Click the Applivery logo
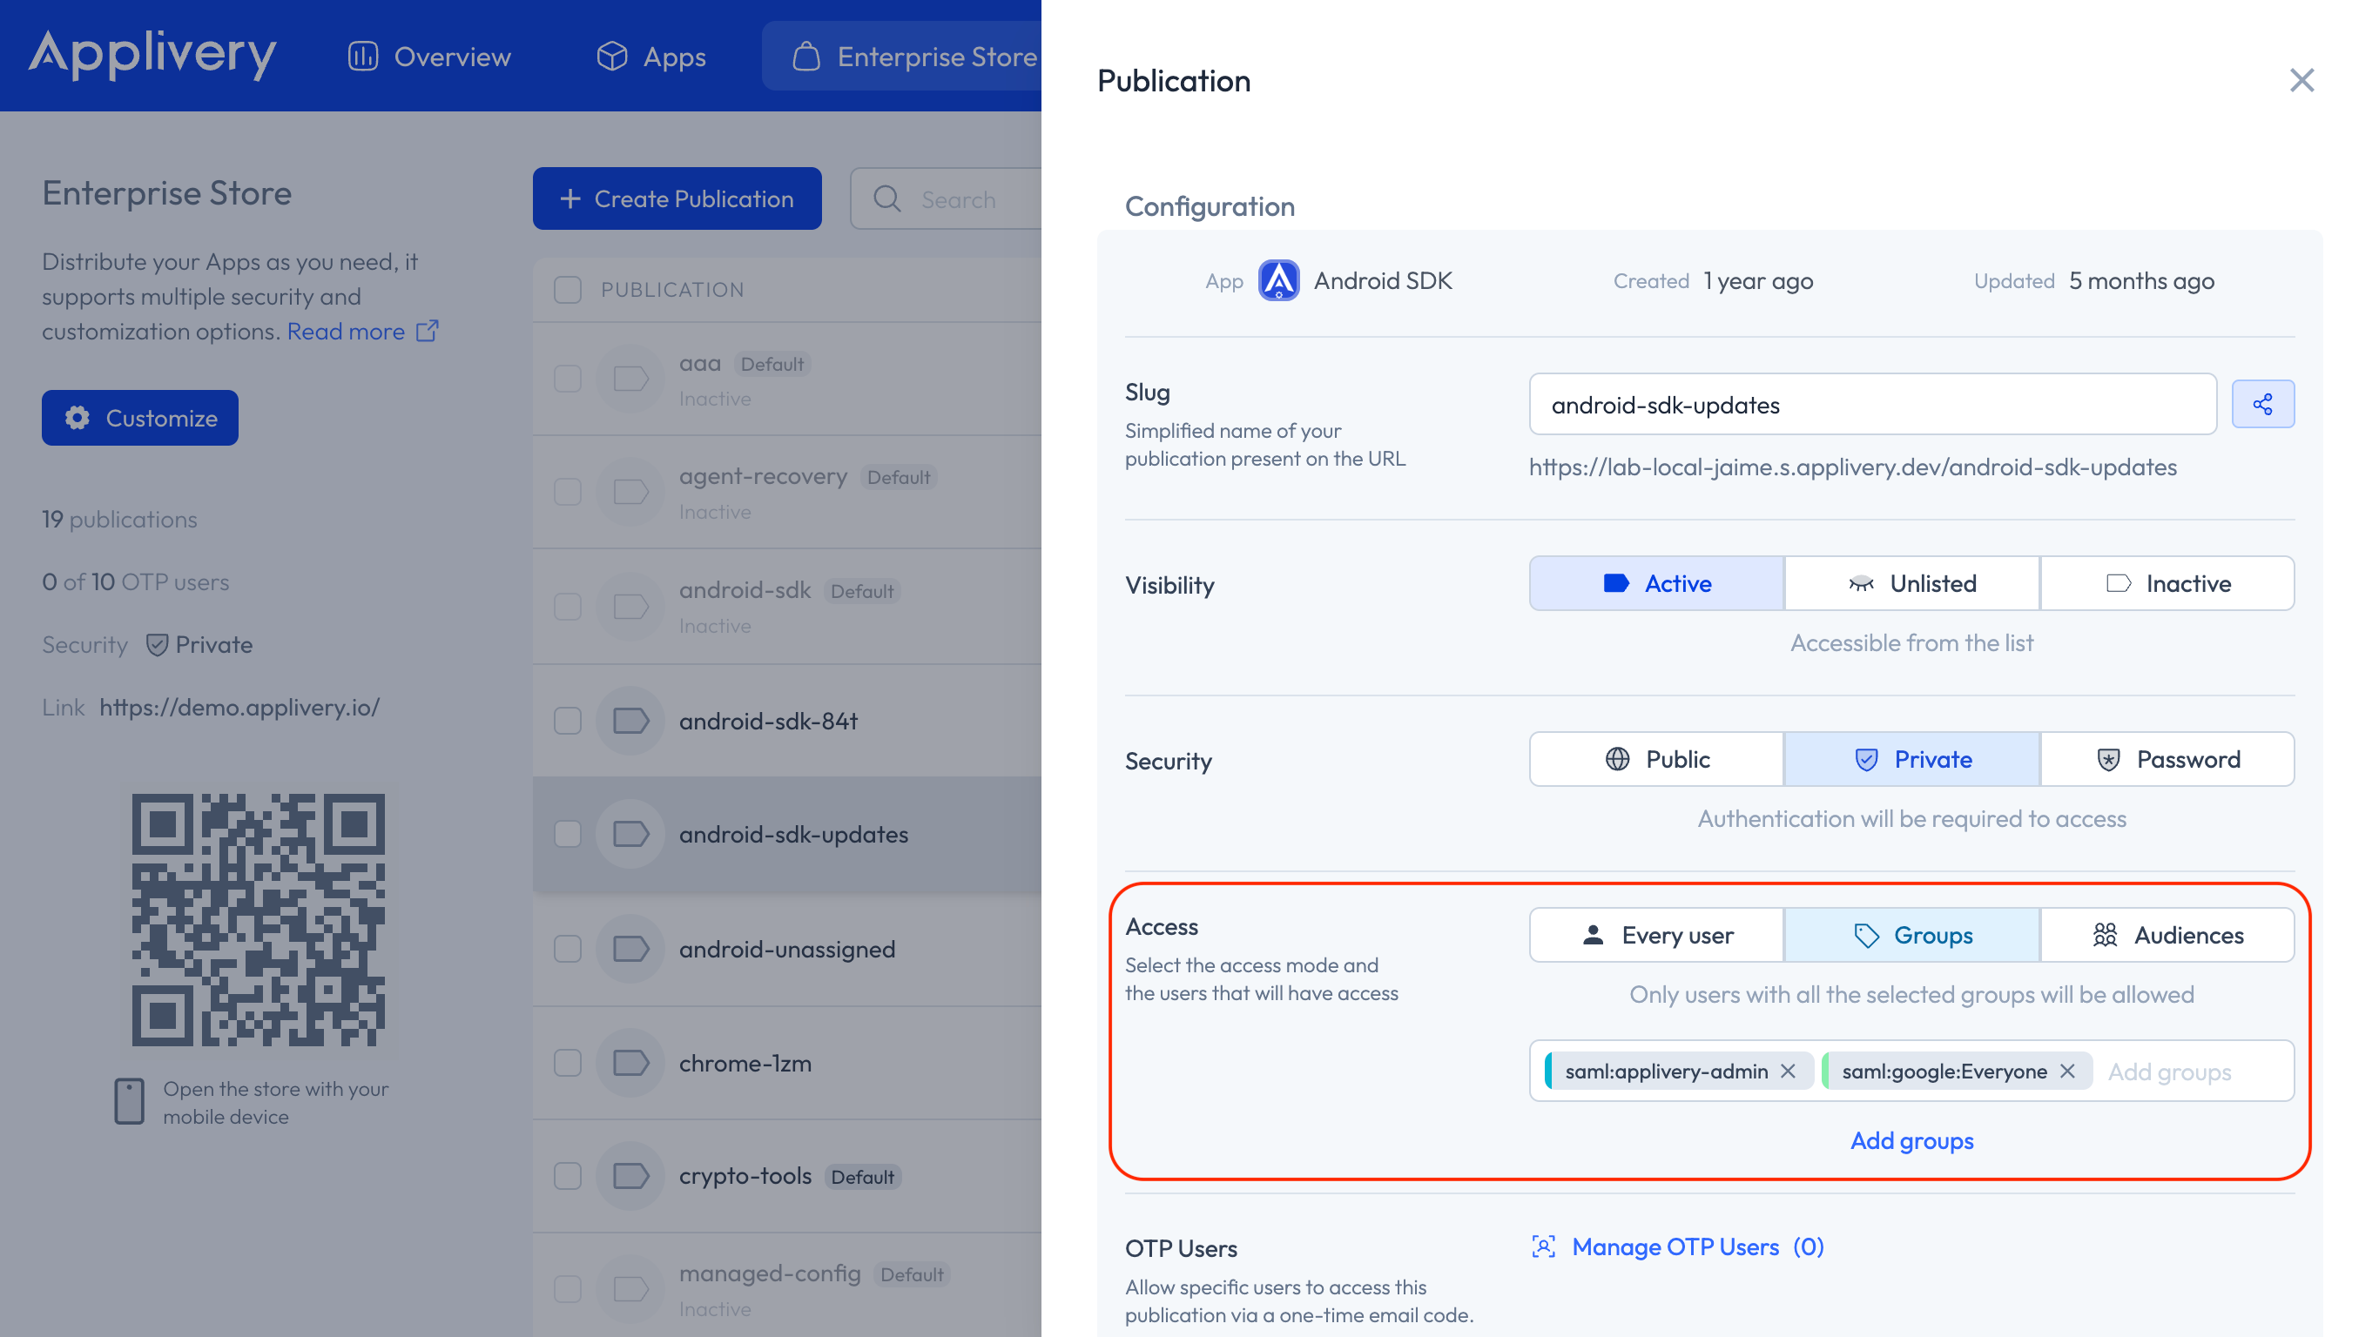 tap(153, 56)
